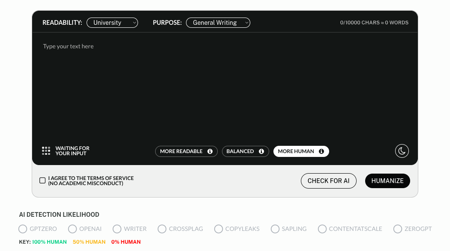Click the '0% HUMAN' key label

(x=126, y=242)
